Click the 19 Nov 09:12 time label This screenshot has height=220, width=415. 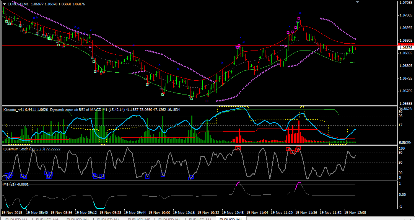(86, 213)
